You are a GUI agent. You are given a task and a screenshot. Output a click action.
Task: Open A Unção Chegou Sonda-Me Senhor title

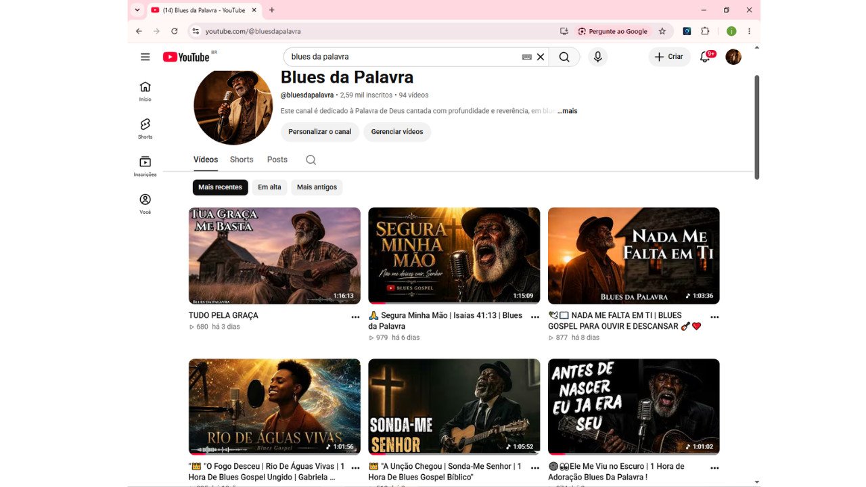(x=446, y=471)
